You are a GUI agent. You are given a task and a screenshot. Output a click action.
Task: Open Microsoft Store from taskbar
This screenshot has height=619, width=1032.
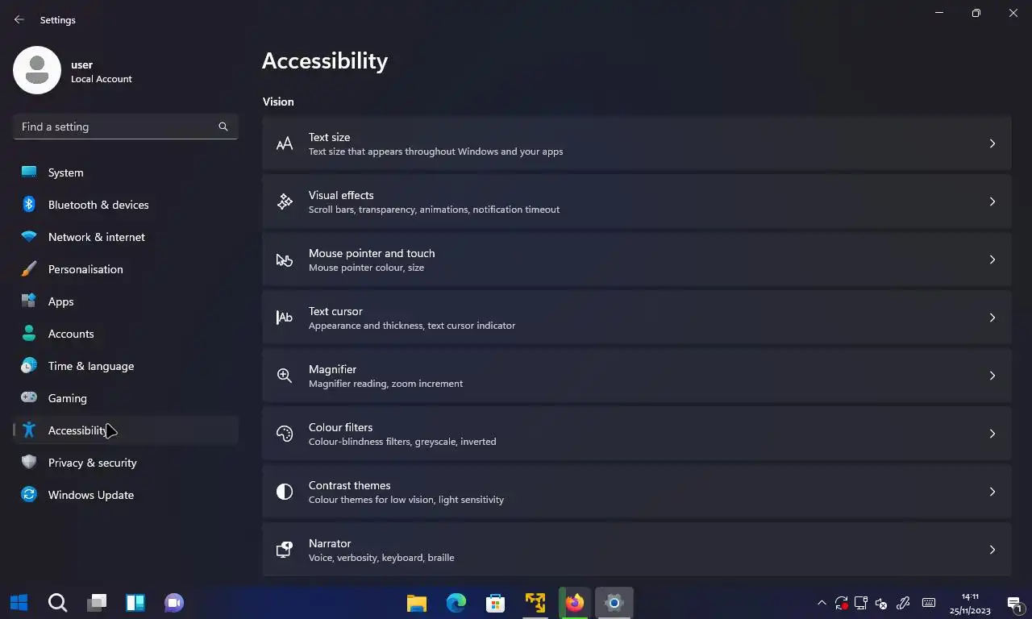pos(495,602)
